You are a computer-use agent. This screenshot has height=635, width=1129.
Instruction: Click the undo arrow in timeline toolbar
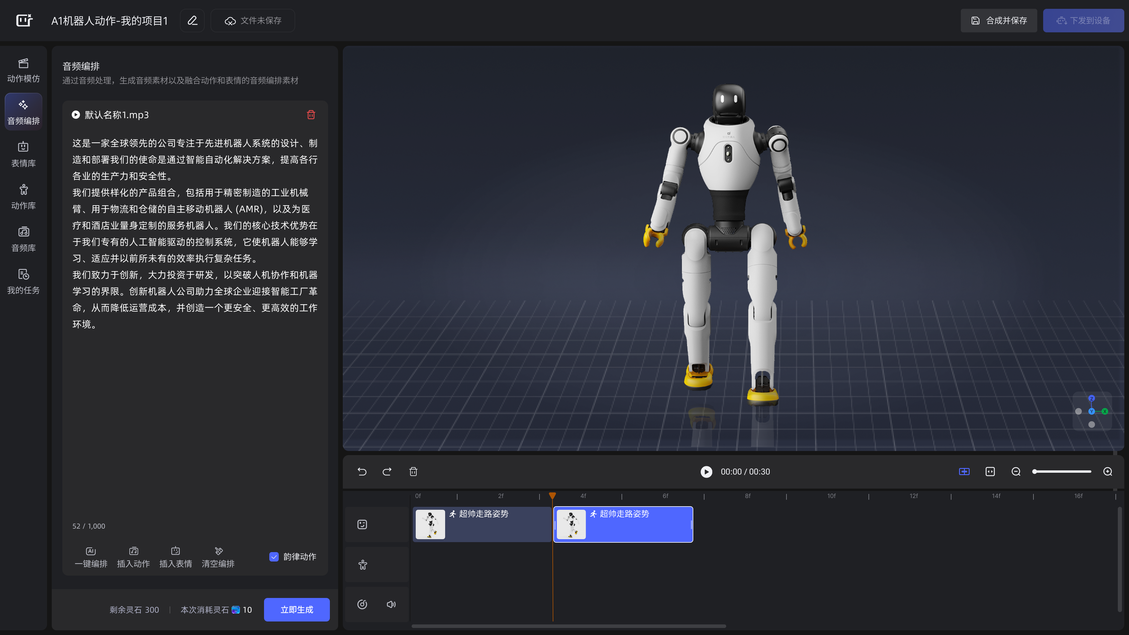pyautogui.click(x=362, y=472)
